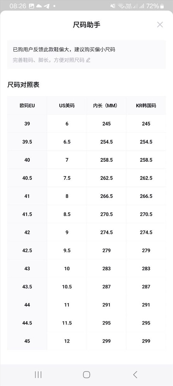Select the 内长（MM） column header
The image size is (173, 386).
(x=107, y=106)
